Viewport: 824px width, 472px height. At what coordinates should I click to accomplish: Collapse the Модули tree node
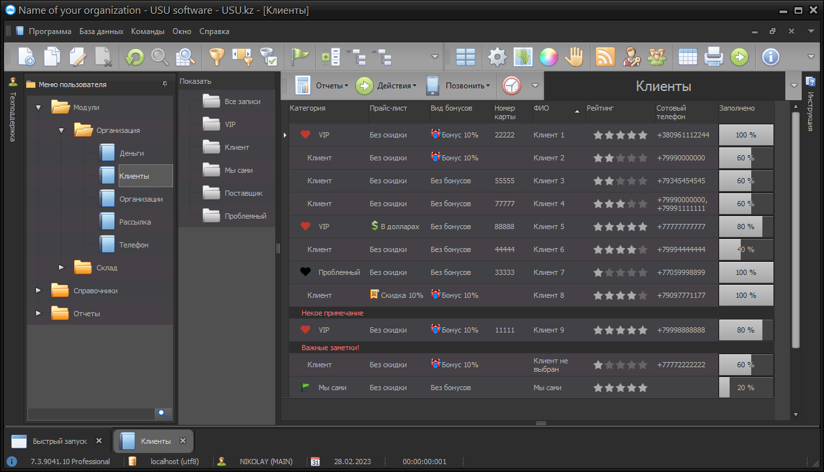pyautogui.click(x=38, y=107)
